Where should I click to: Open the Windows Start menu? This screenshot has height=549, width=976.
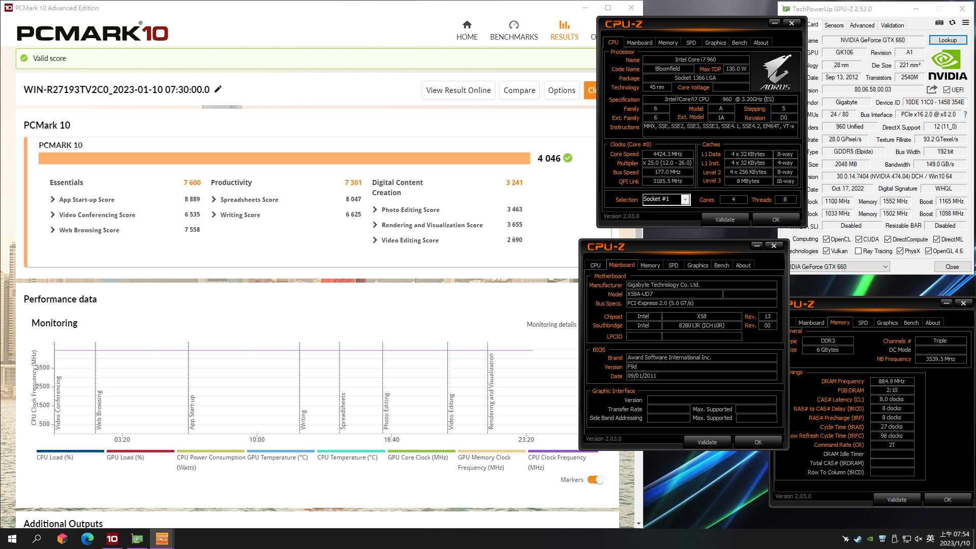pos(12,539)
